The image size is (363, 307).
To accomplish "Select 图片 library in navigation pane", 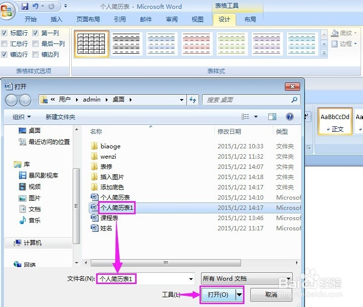I will (x=30, y=198).
